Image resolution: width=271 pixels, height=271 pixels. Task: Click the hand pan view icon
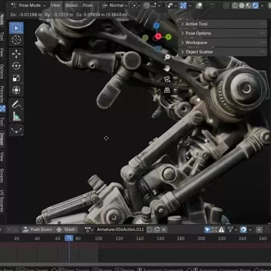click(x=167, y=68)
